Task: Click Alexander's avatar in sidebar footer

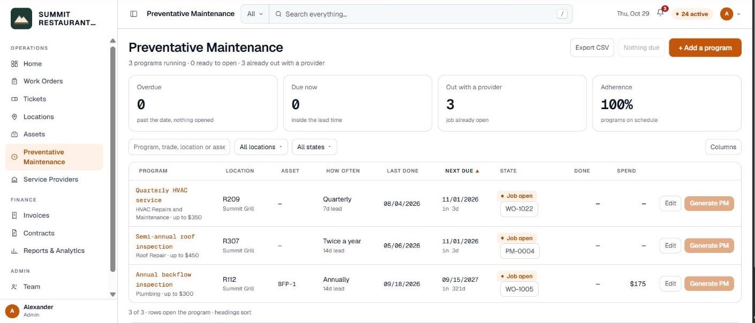Action: pyautogui.click(x=12, y=311)
